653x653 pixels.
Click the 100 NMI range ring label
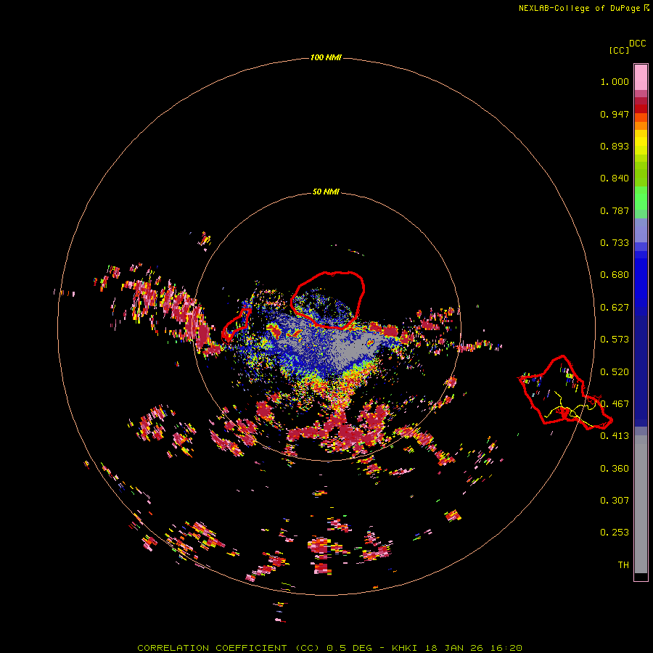(326, 57)
